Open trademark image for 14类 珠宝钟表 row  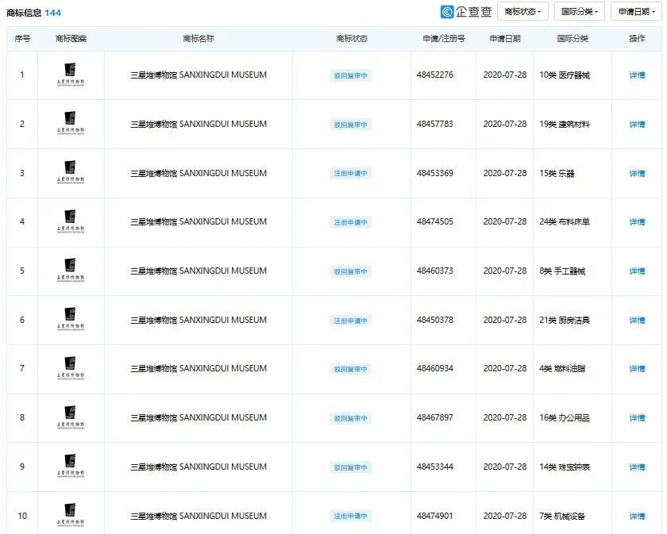pyautogui.click(x=71, y=467)
